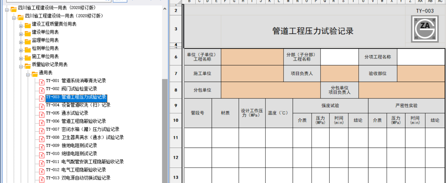Click the orange 单位（子单位）工程名称 value cell
The image size is (446, 183).
click(x=252, y=57)
